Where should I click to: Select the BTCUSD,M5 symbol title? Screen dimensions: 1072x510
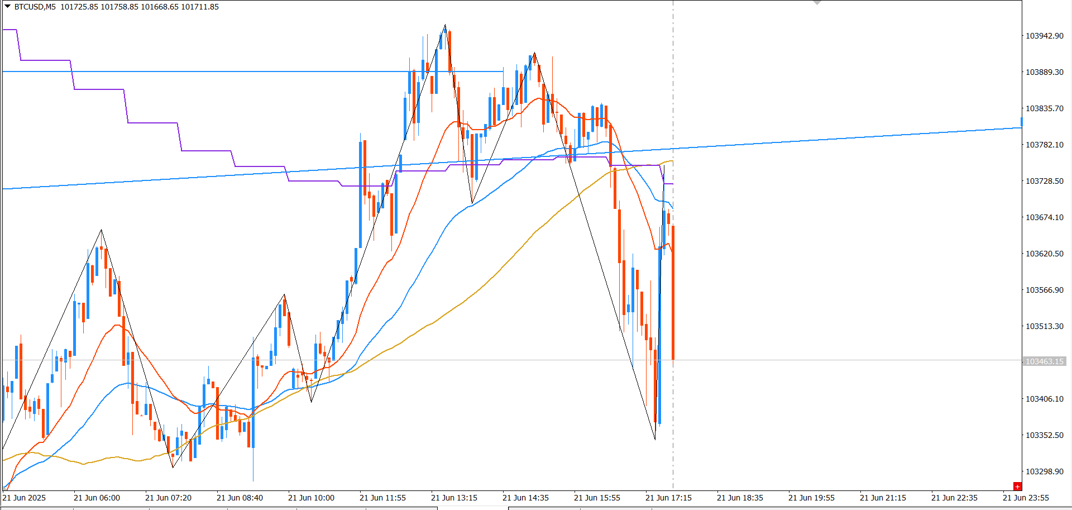click(35, 7)
